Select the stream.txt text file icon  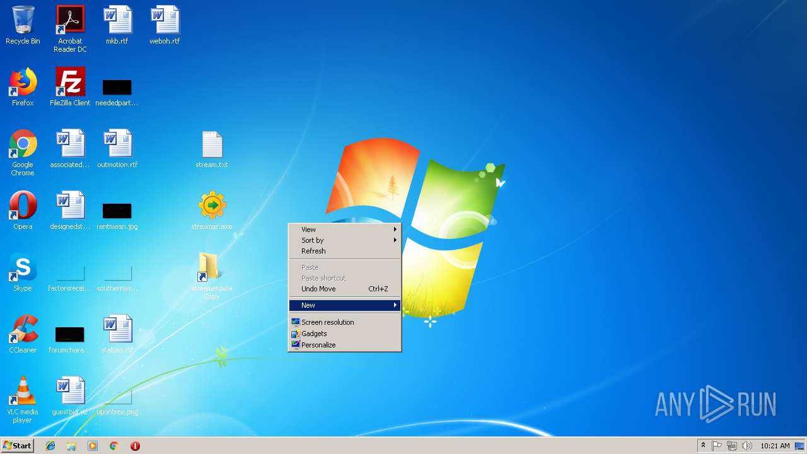(212, 149)
